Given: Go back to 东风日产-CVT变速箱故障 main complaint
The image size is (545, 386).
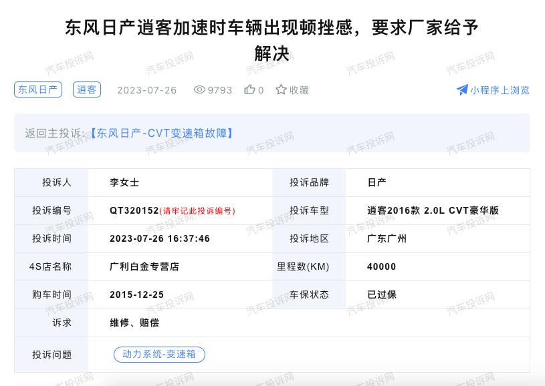Looking at the screenshot, I should (x=162, y=133).
